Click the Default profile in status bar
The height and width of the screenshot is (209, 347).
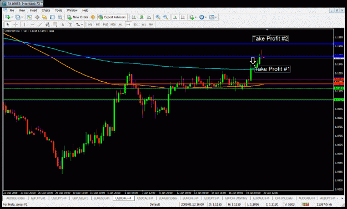(155, 205)
